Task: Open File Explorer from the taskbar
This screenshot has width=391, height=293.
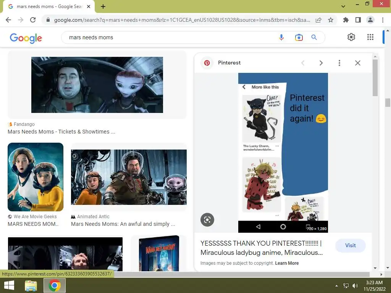Action: pos(31,285)
